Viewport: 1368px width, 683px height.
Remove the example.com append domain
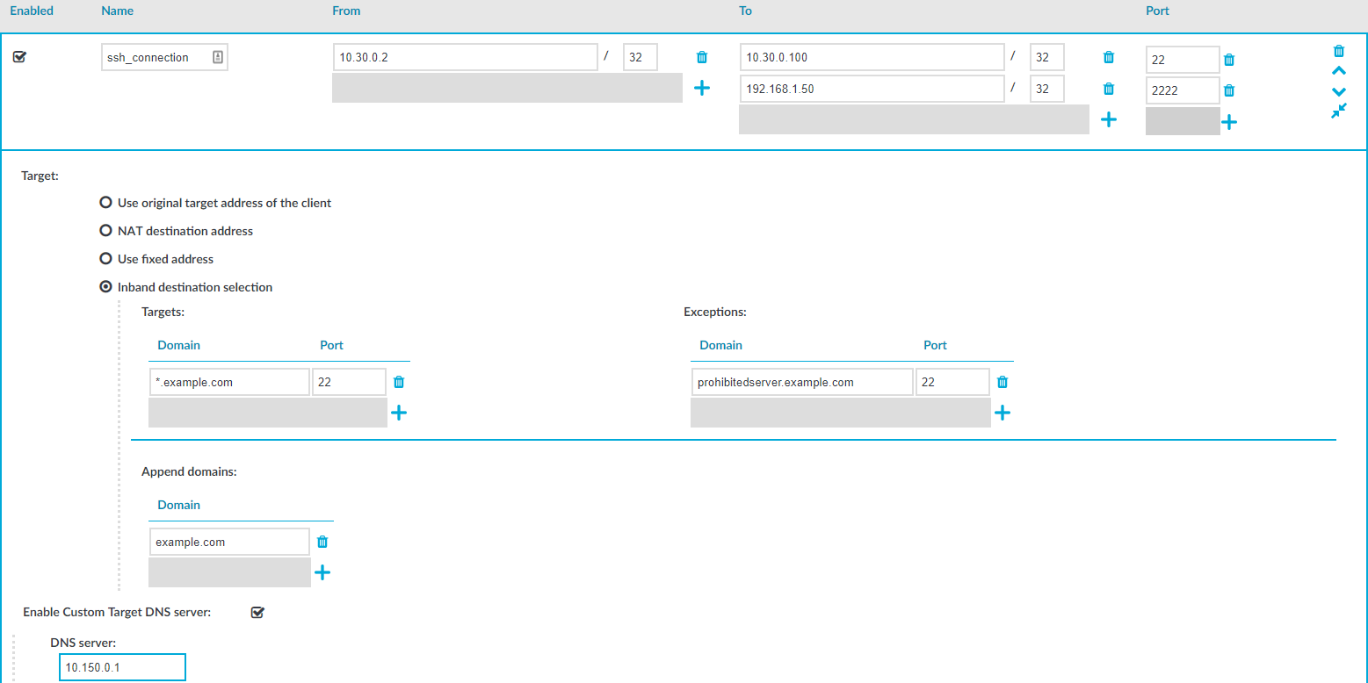click(322, 542)
